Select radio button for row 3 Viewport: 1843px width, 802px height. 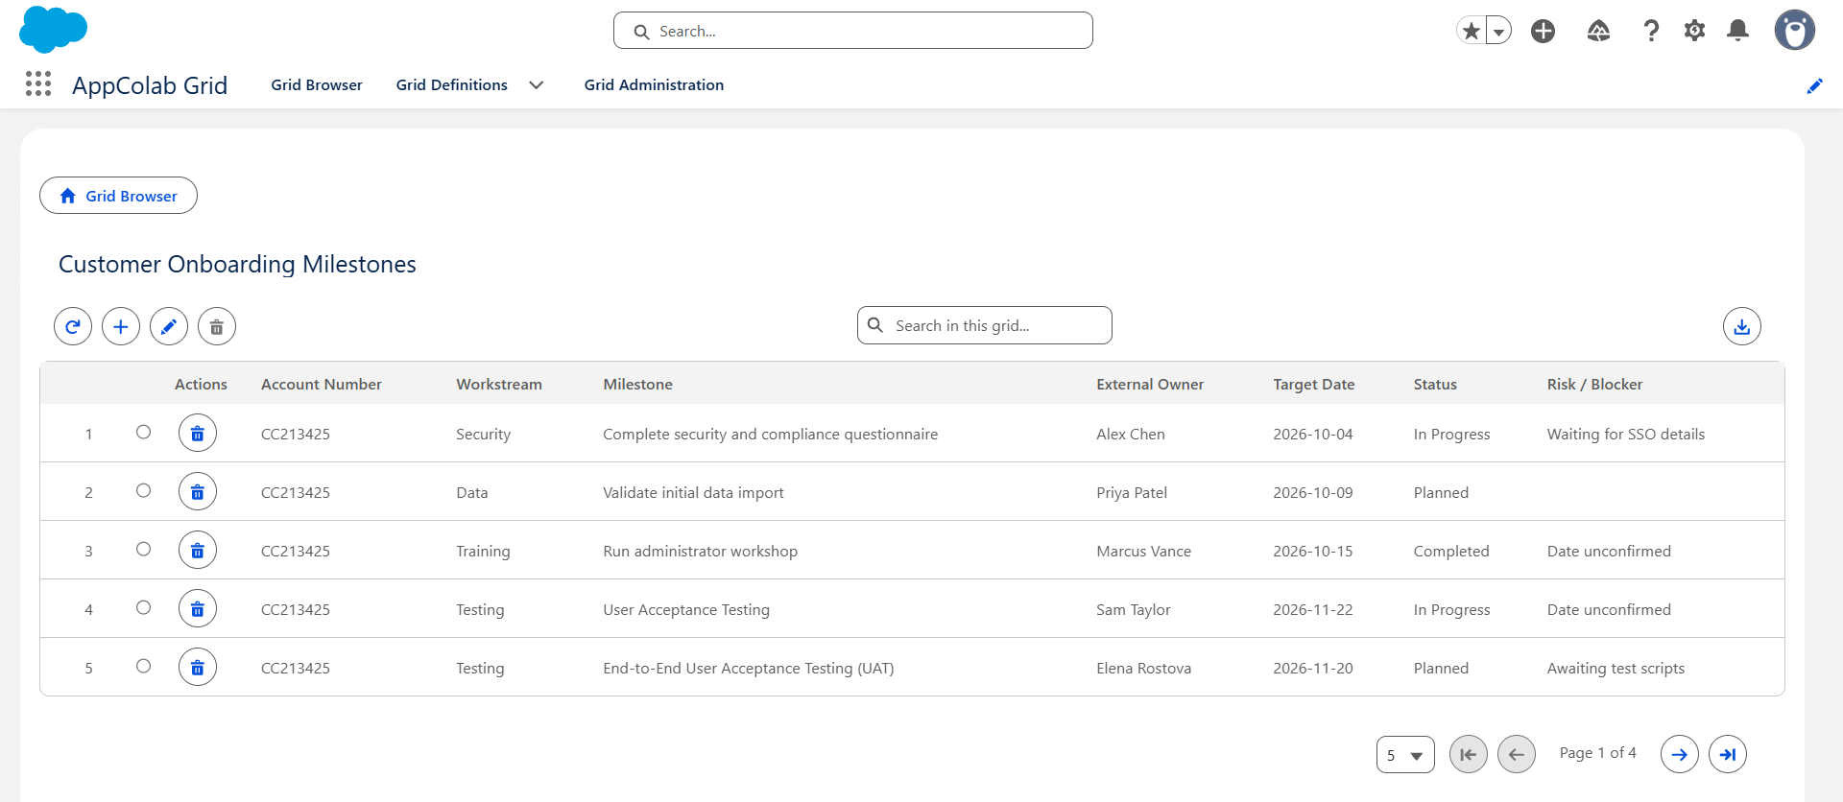click(144, 550)
